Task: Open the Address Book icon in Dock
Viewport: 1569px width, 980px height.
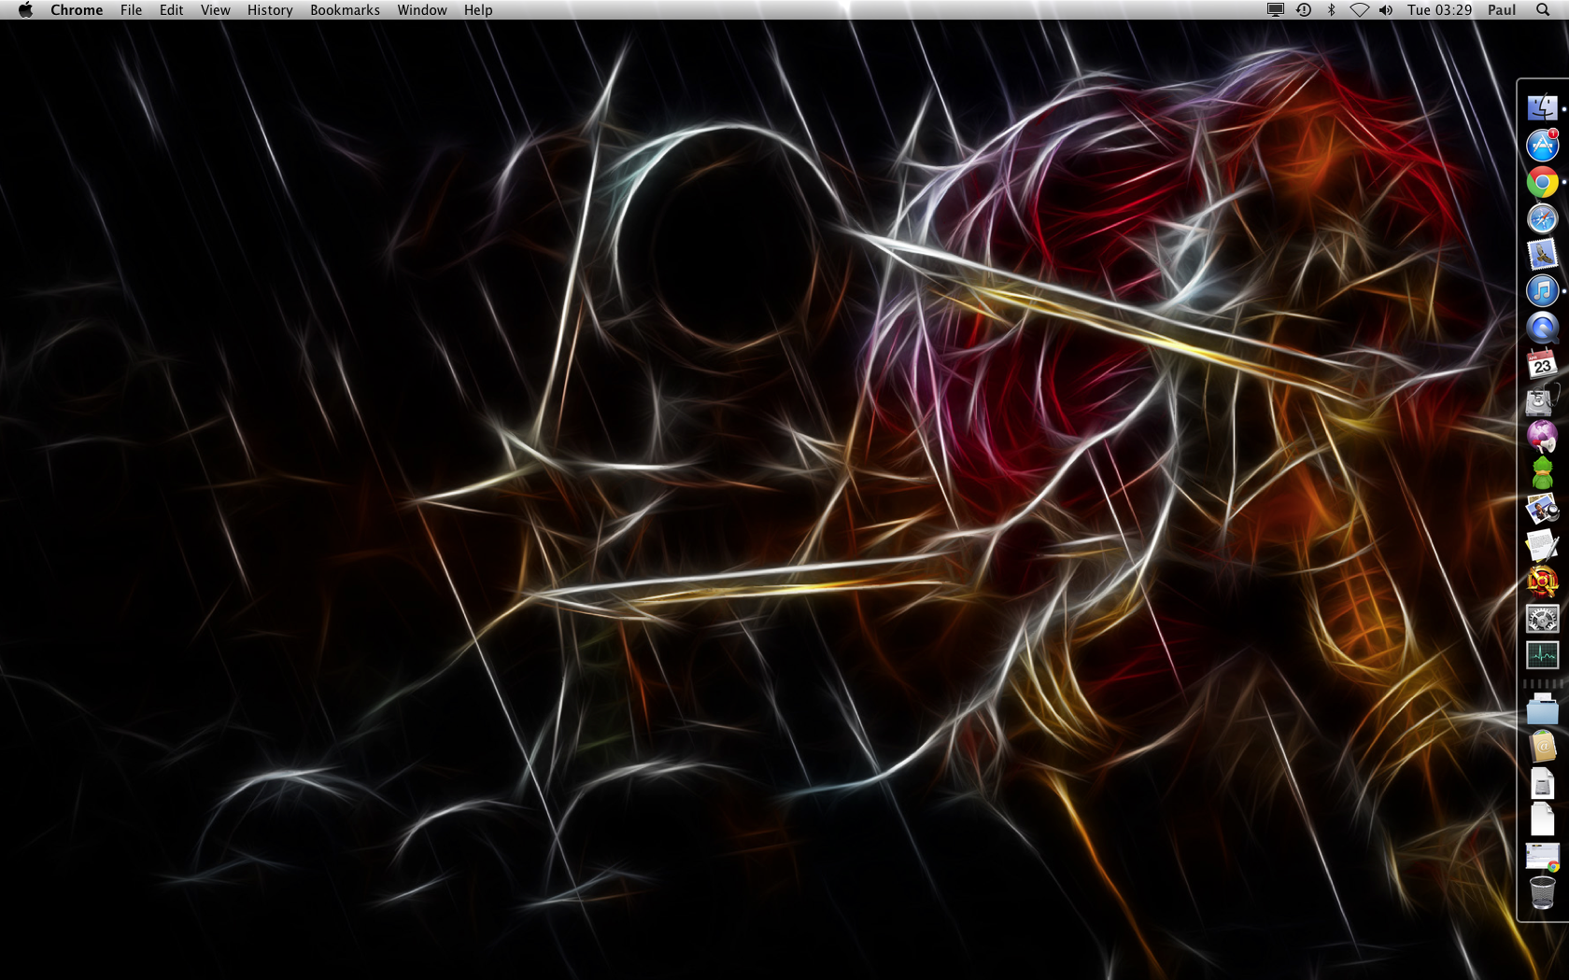Action: 1542,747
